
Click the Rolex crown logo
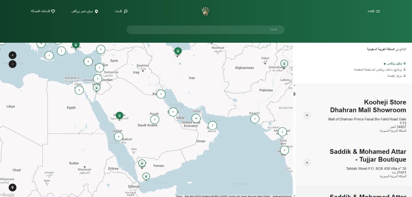(x=206, y=11)
